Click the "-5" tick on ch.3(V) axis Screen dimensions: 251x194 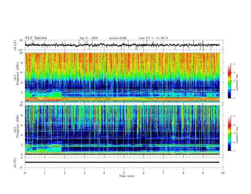tap(22, 168)
